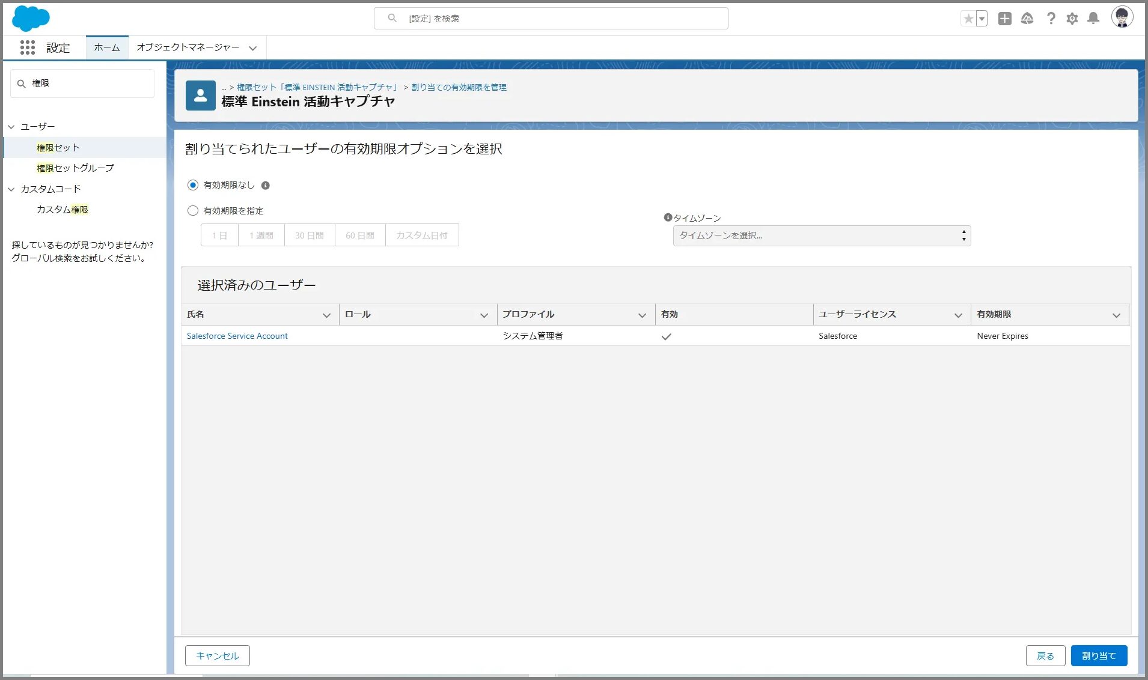Click the active checkmark in 有効 column

[x=666, y=336]
